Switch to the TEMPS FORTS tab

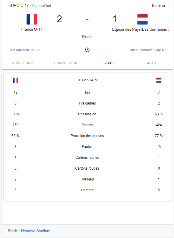(x=23, y=63)
